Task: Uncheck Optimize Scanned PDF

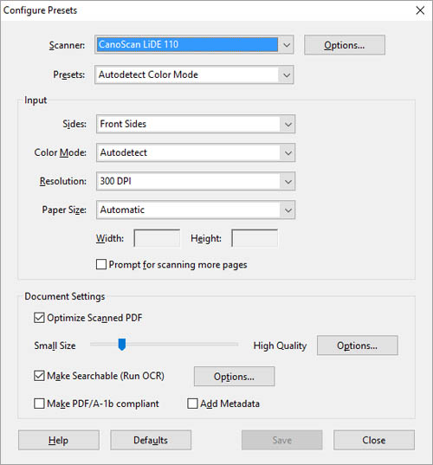Action: tap(39, 318)
